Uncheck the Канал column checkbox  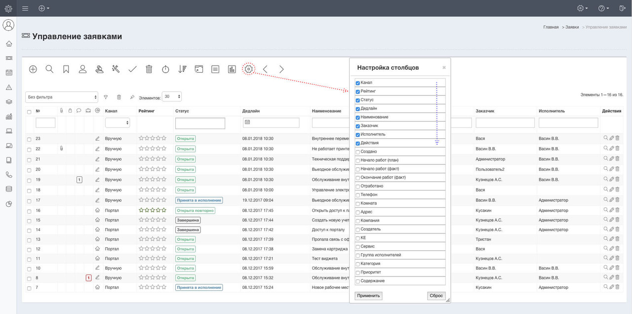point(358,83)
